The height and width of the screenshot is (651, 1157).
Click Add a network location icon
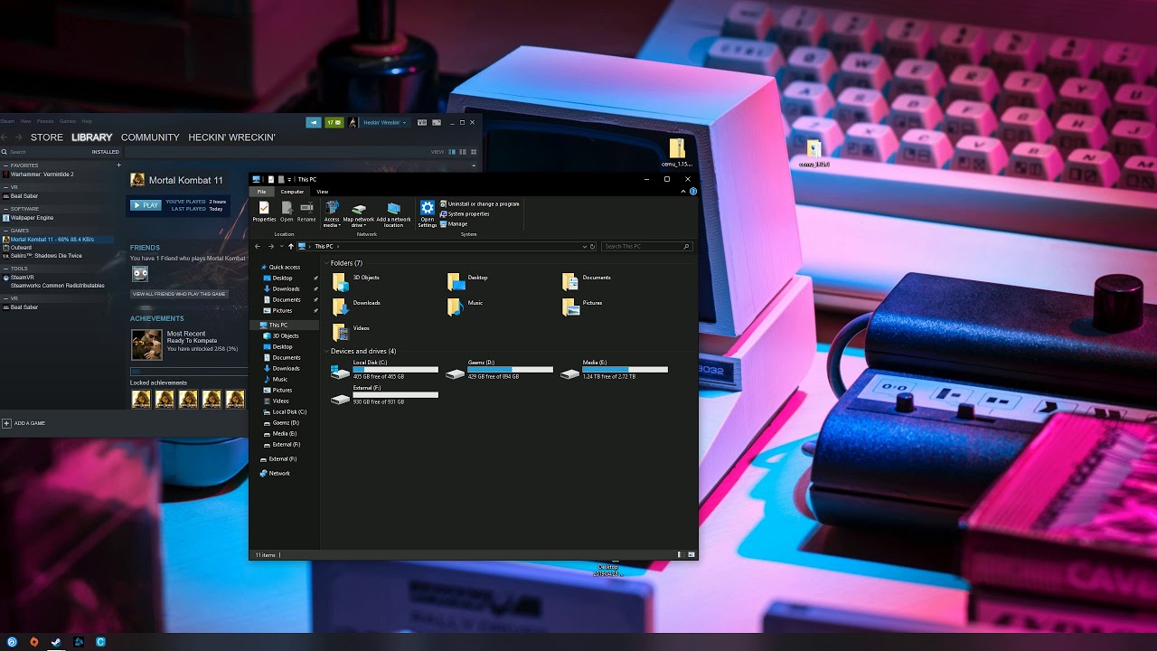(393, 211)
